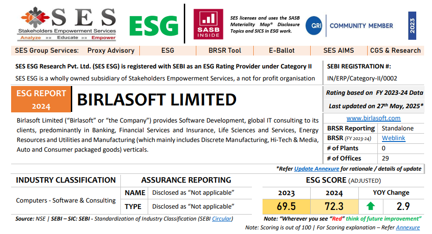Click the COMMUNITY MEMBER text
The height and width of the screenshot is (234, 432).
(x=361, y=26)
